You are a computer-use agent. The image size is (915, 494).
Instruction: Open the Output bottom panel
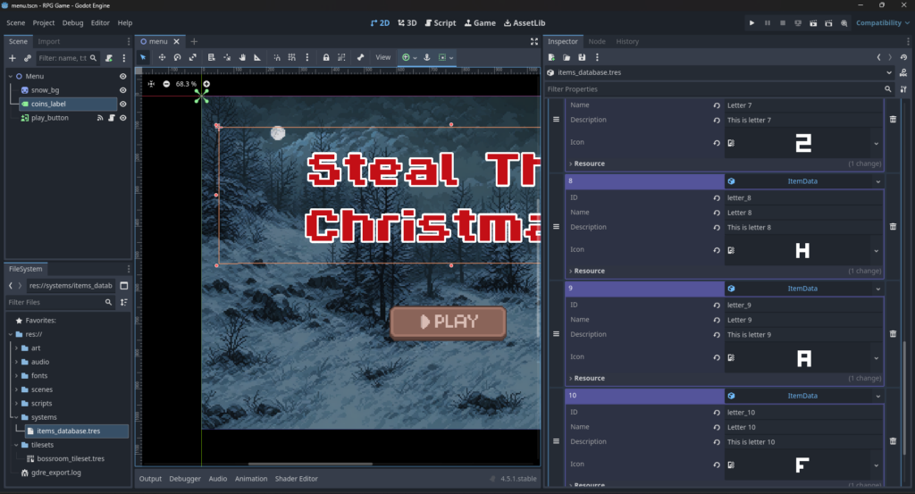[x=149, y=479]
